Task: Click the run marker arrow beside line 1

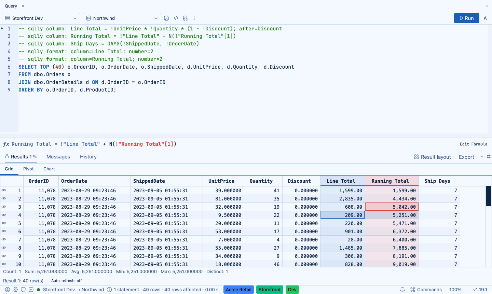Action: click(x=2, y=28)
